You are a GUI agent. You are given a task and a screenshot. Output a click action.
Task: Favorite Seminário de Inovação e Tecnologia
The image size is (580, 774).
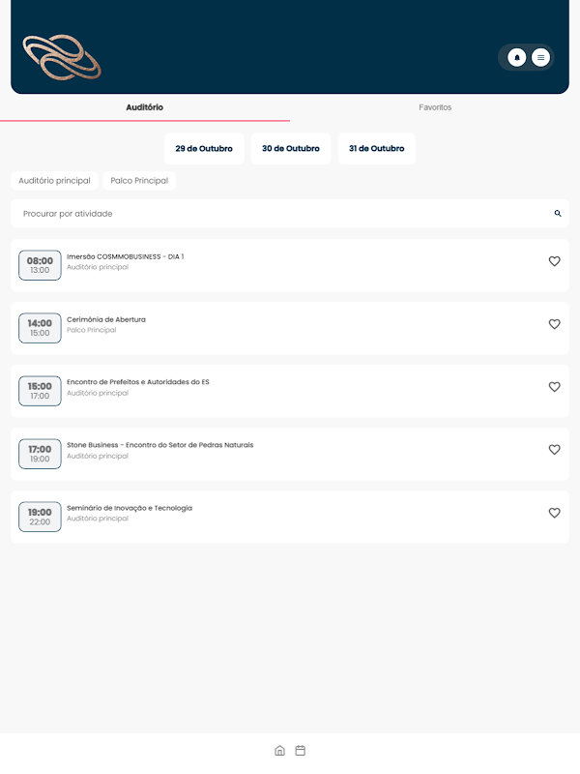[x=554, y=513]
